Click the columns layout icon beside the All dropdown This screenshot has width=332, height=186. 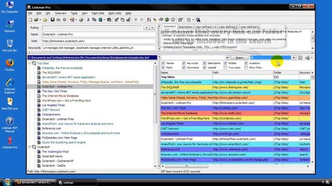coord(300,57)
